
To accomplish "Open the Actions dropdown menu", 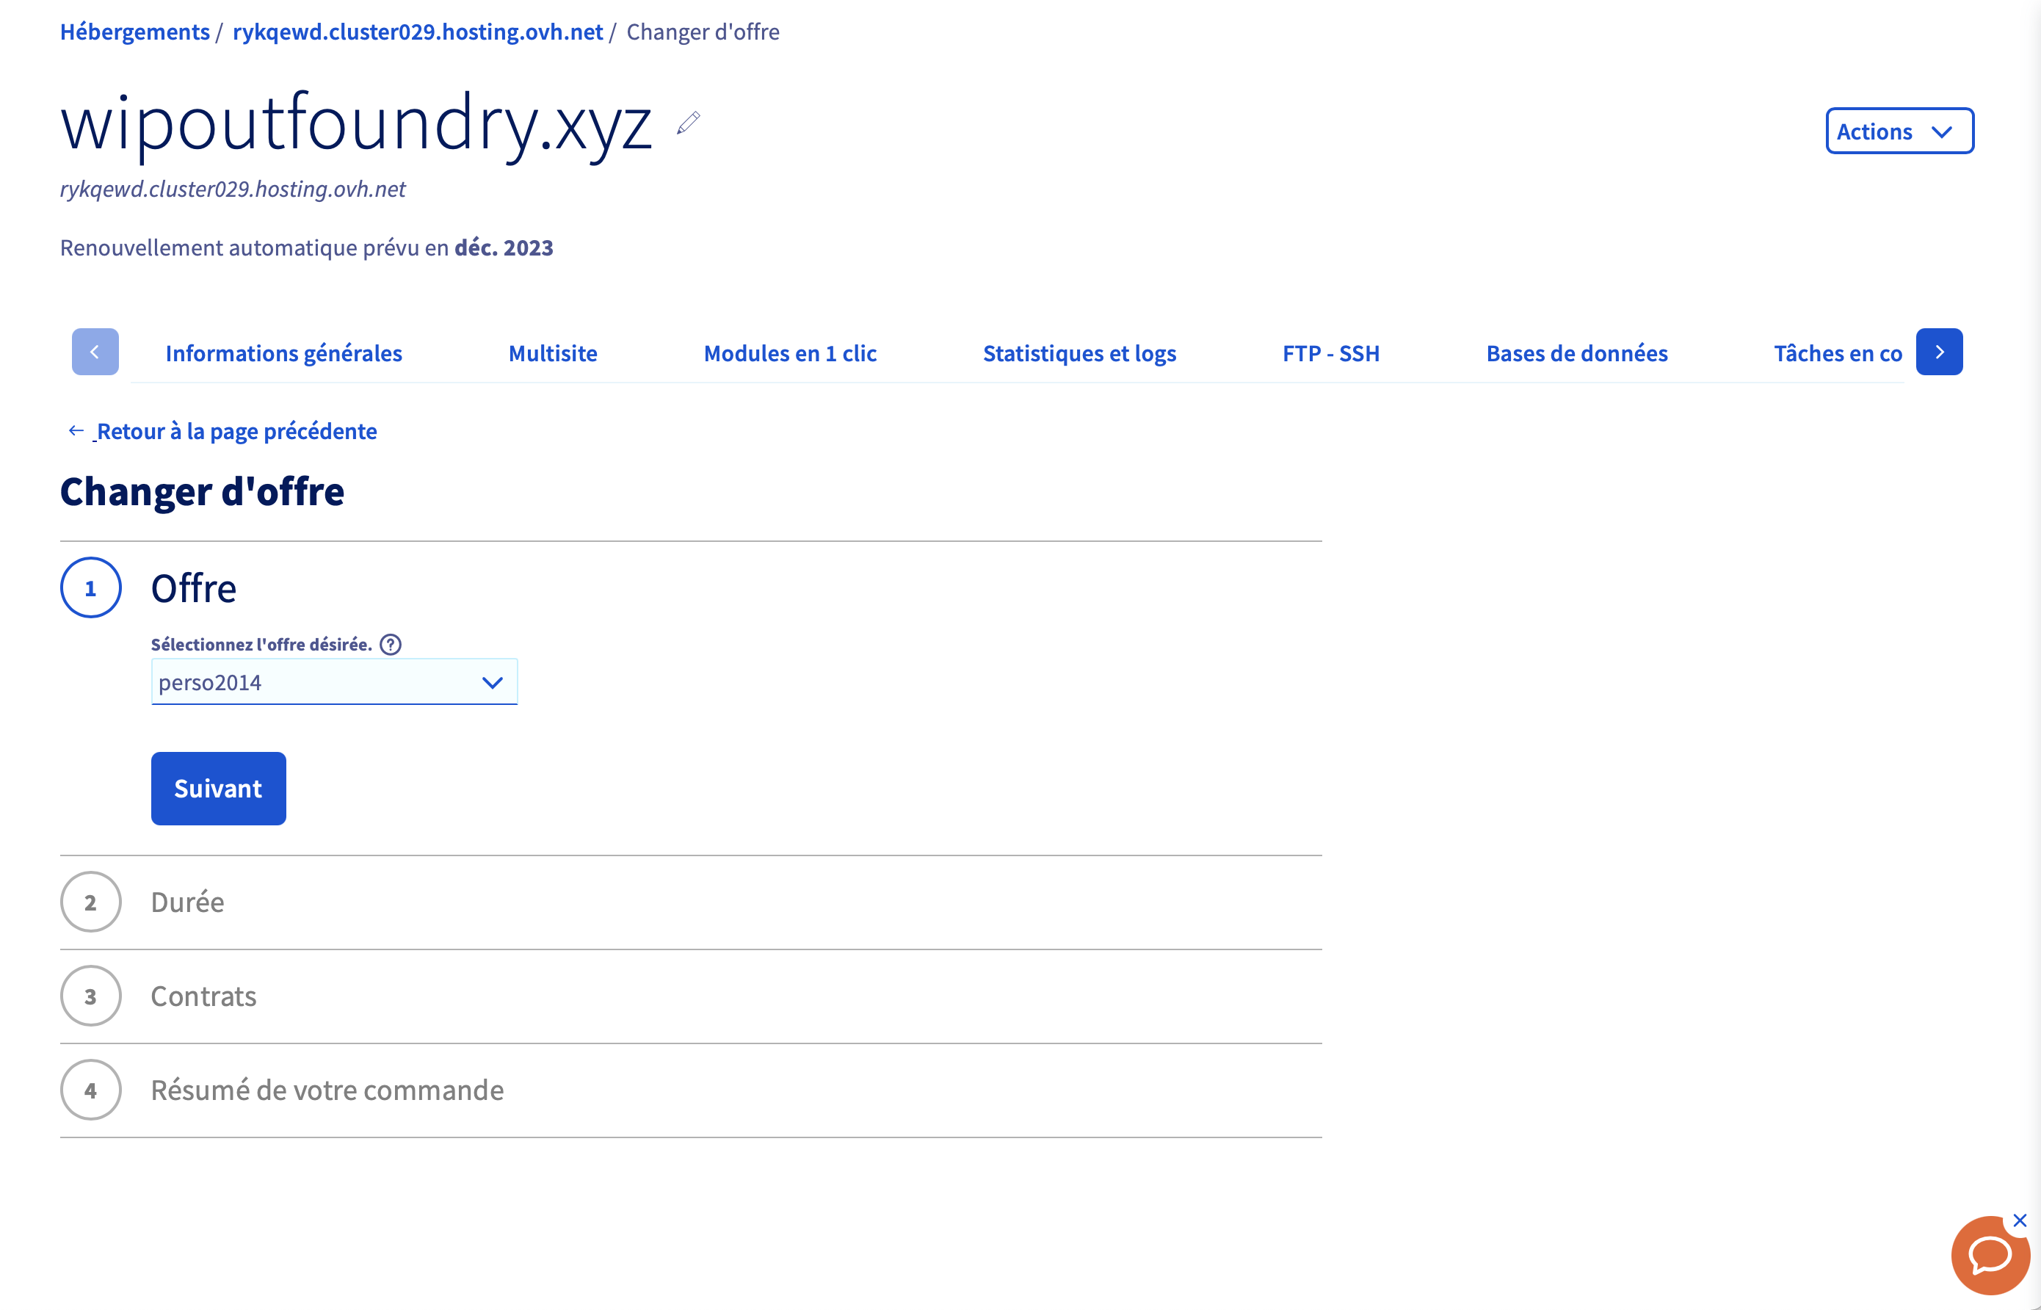I will click(1899, 131).
